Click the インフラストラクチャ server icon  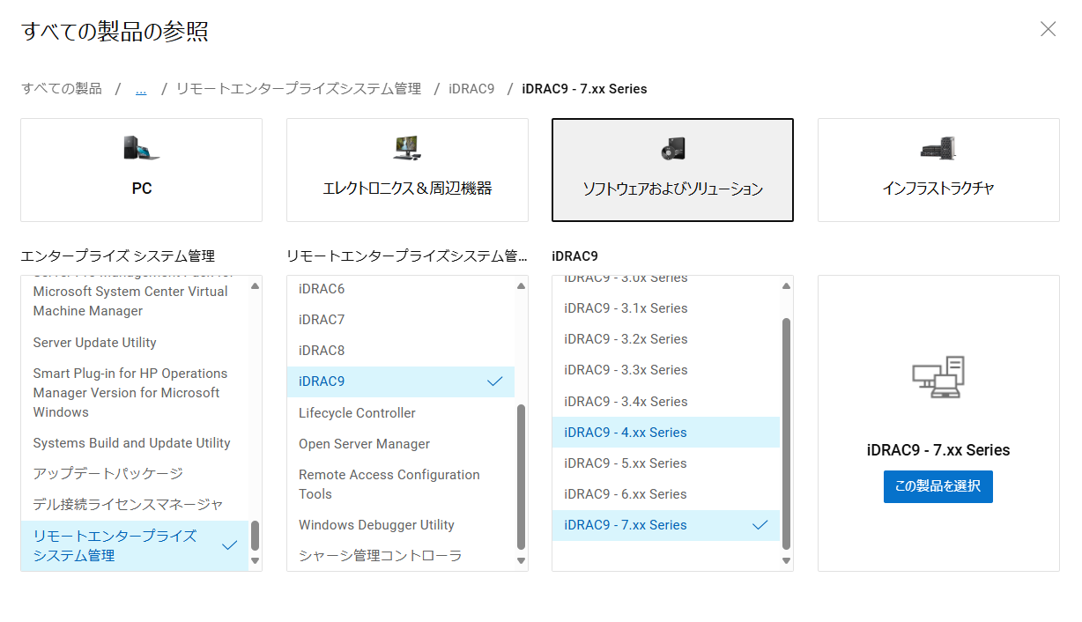coord(938,148)
